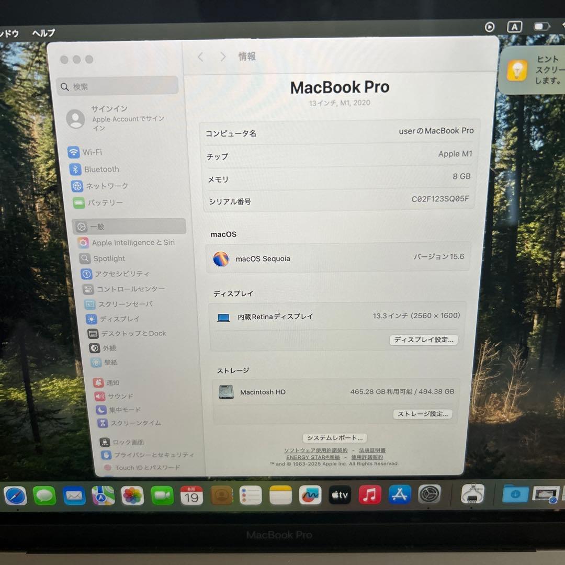Screen dimensions: 565x565
Task: Open Contacts from the Dock
Action: tap(221, 496)
